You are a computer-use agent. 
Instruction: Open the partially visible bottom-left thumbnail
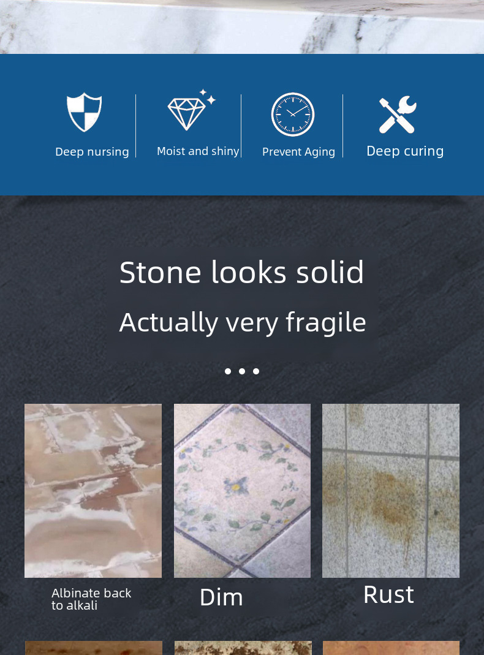coord(94,648)
